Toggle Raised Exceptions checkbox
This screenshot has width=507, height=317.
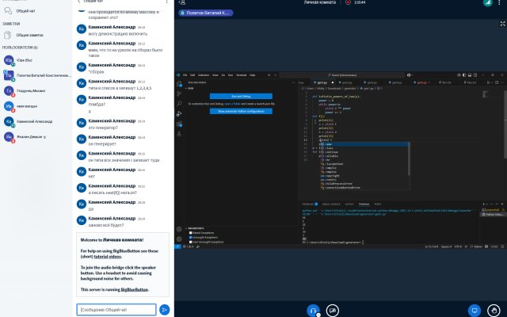point(190,233)
